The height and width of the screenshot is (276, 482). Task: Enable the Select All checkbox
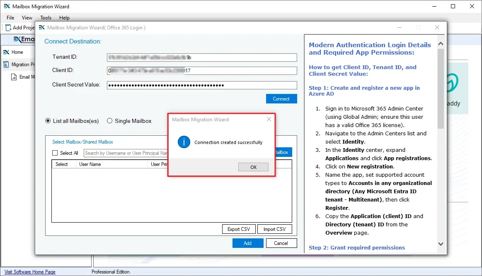click(x=55, y=153)
